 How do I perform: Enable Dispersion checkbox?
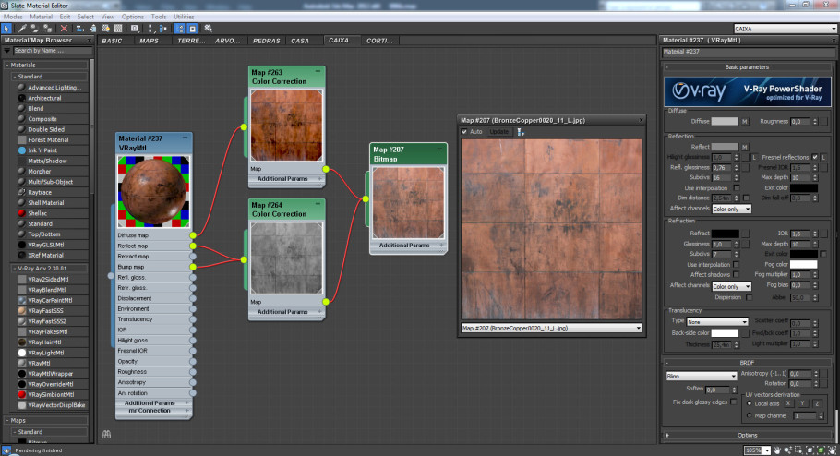[749, 297]
